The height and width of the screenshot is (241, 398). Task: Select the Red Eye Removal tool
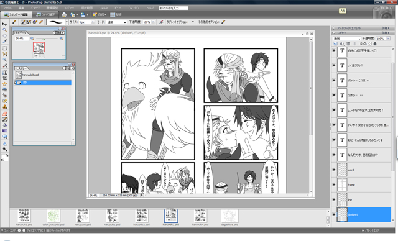click(x=4, y=96)
